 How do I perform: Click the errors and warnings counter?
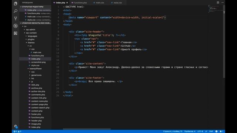(x=17, y=132)
